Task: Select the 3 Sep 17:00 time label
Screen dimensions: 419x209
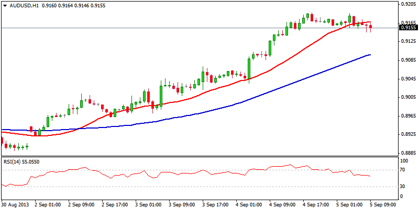Action: [x=215, y=205]
